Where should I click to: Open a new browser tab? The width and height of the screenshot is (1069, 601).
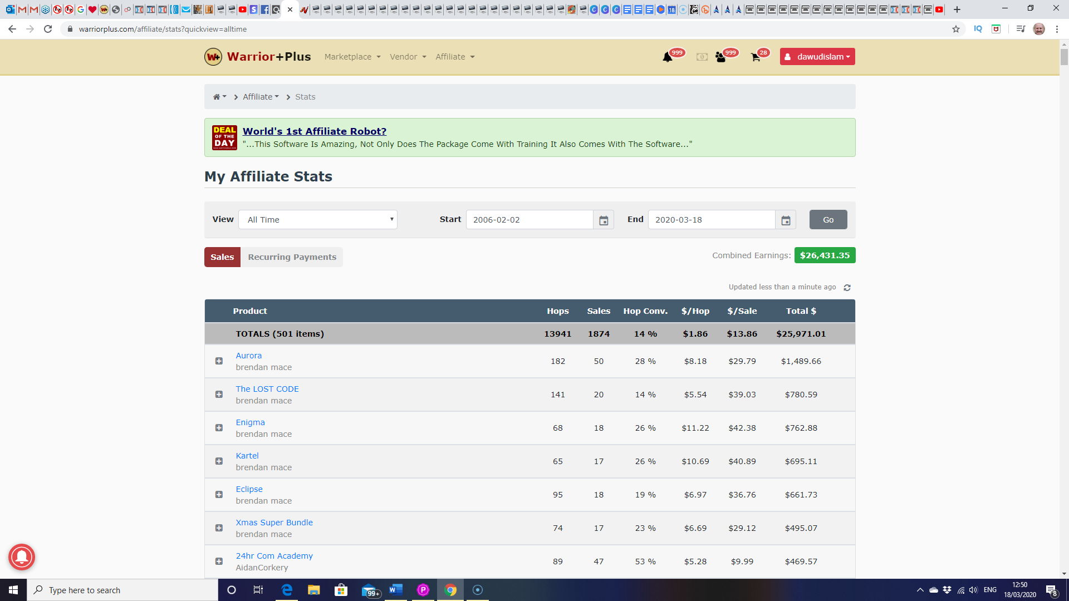[957, 9]
